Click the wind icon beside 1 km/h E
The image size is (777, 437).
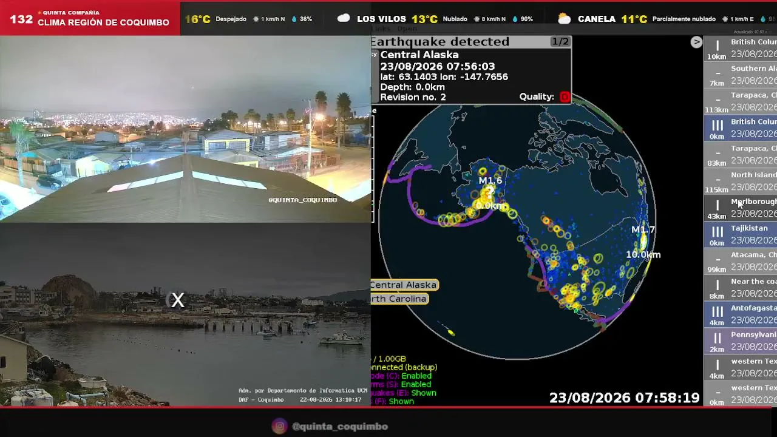(725, 19)
